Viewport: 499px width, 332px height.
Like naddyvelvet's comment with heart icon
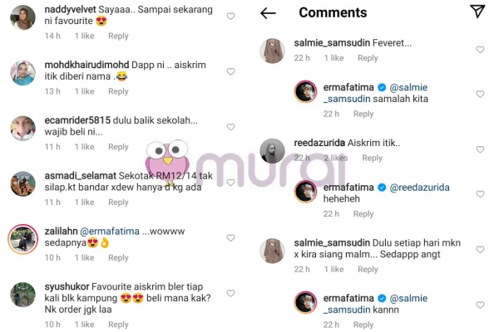point(230,16)
